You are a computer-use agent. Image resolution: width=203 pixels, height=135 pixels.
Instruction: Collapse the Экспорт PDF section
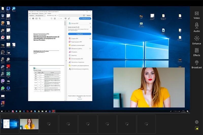coord(90,23)
